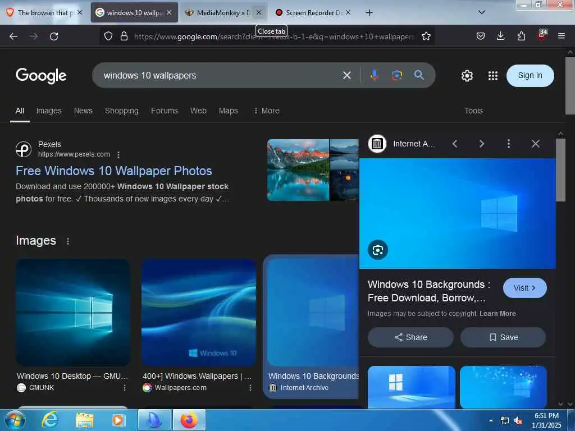Open the search Tools button

click(x=473, y=111)
